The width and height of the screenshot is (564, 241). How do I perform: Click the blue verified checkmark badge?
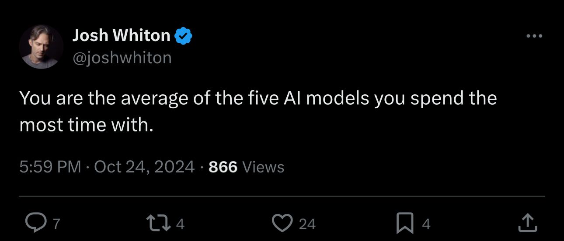pos(184,36)
